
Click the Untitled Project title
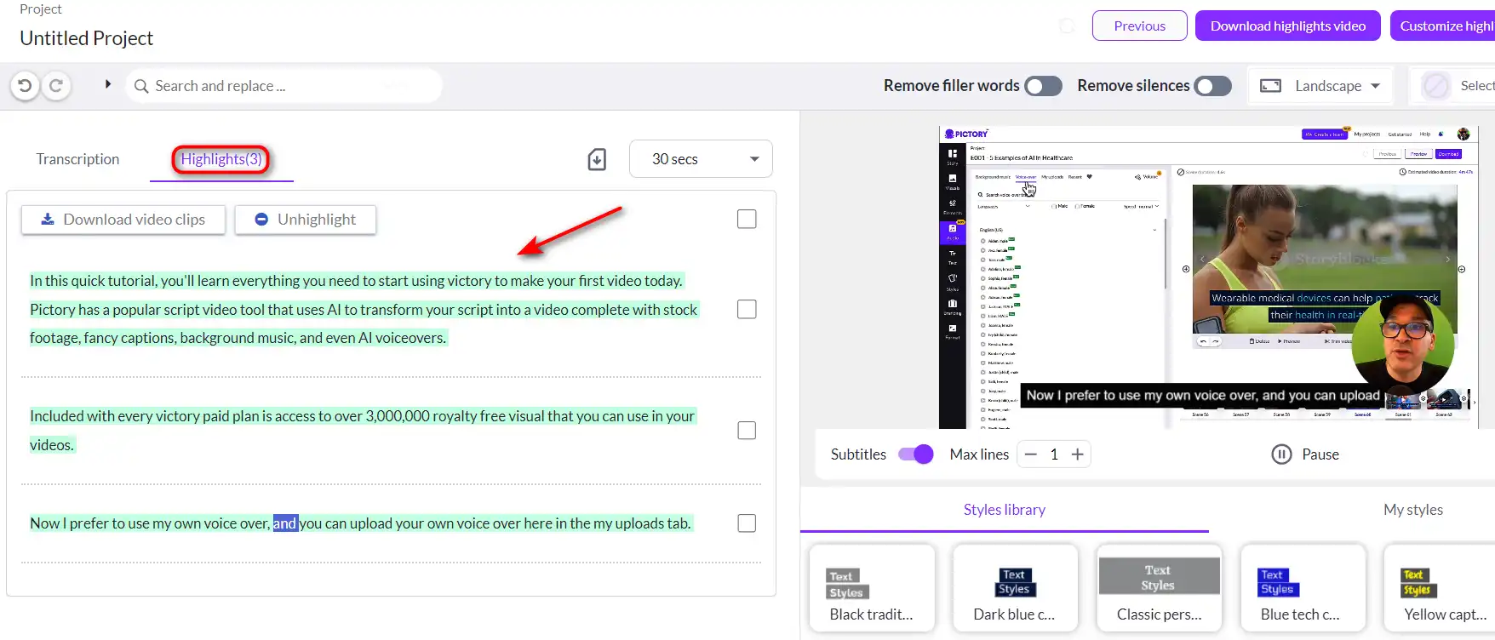(87, 38)
